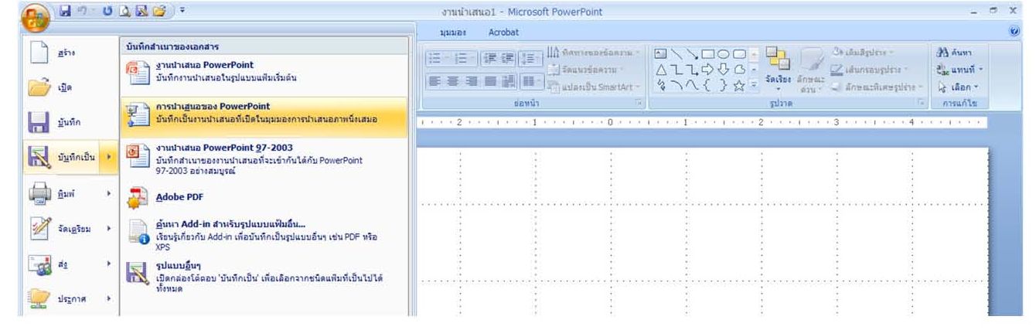
Task: Select the triangle shape in gallery
Action: click(660, 70)
